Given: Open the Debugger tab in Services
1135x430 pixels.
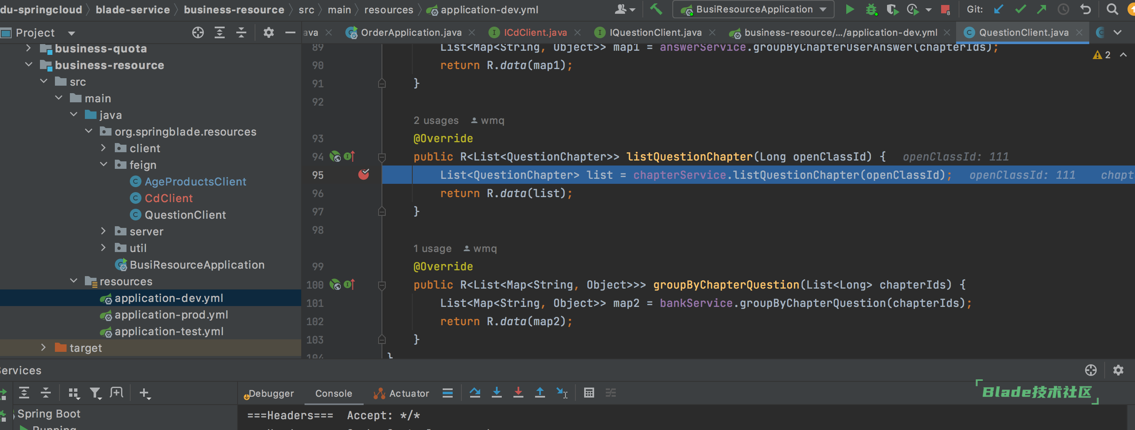Looking at the screenshot, I should (269, 393).
